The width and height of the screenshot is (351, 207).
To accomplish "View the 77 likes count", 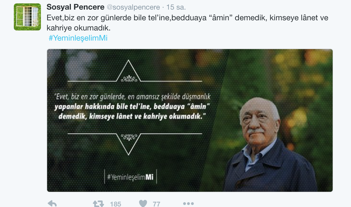I will 157,204.
